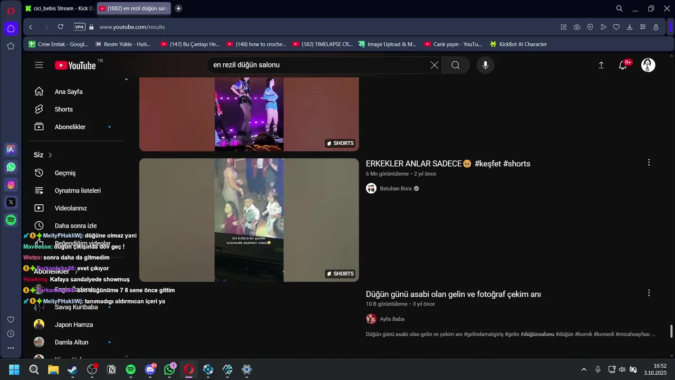The height and width of the screenshot is (380, 675).
Task: Open Opera sidebar more options dots
Action: pyautogui.click(x=11, y=348)
